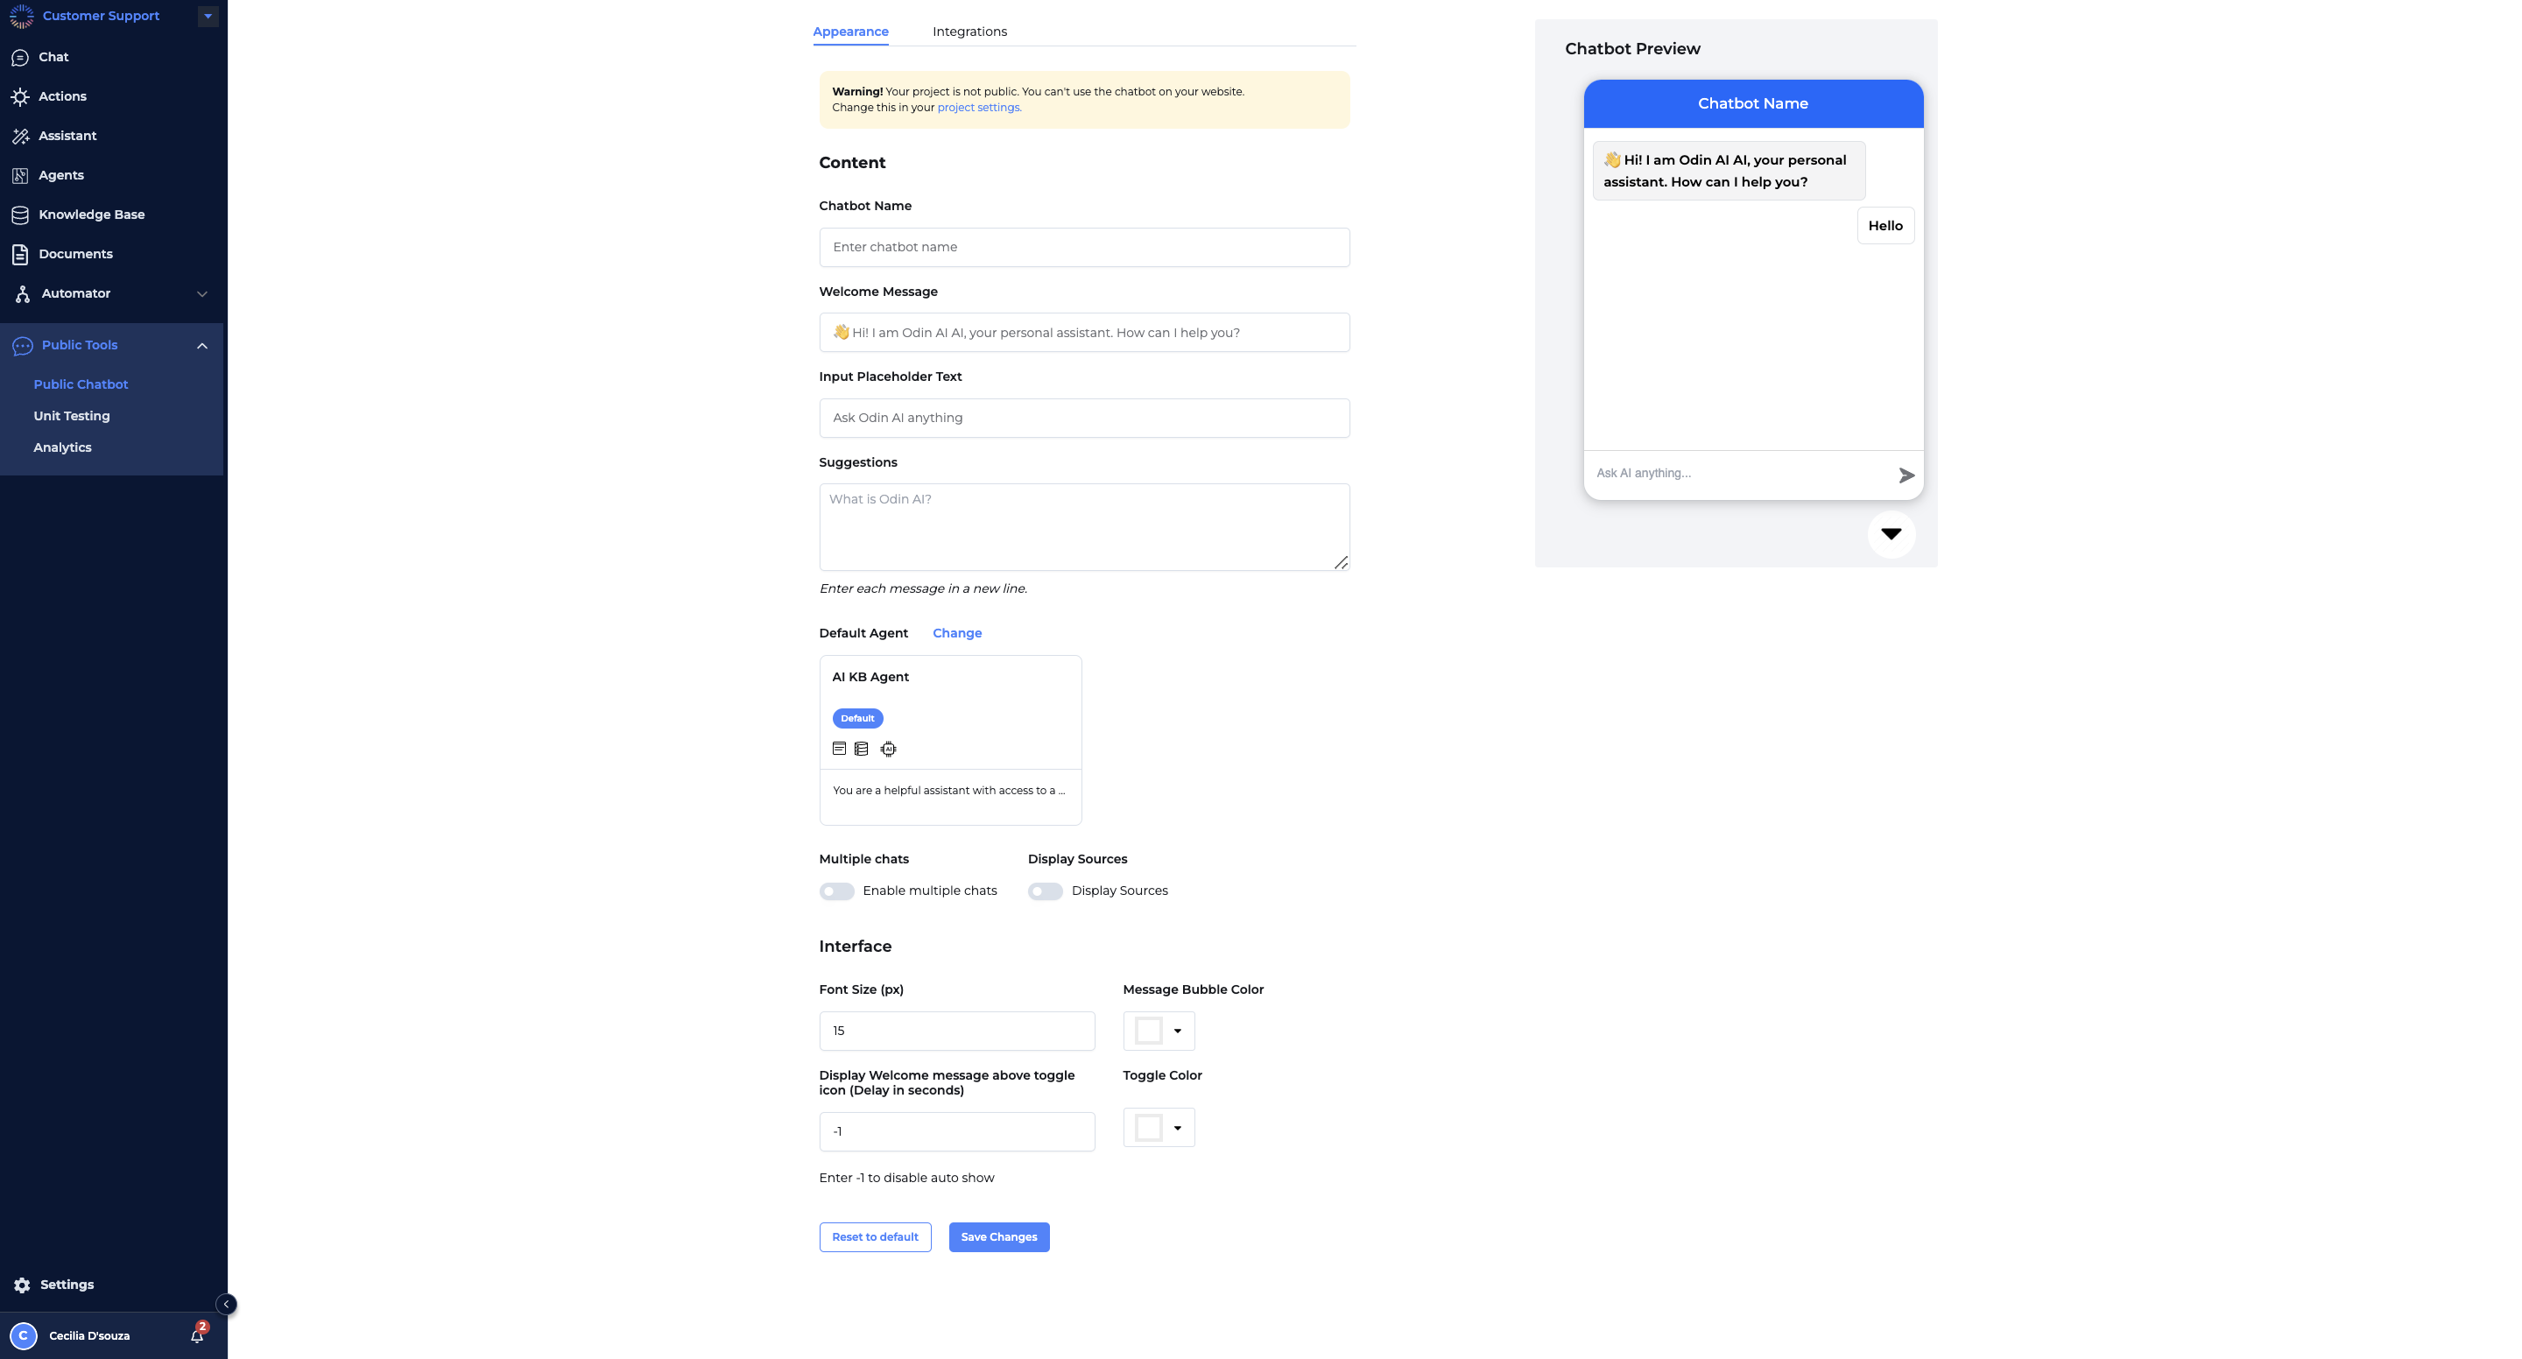
Task: Expand the Automator section chevron
Action: [x=202, y=292]
